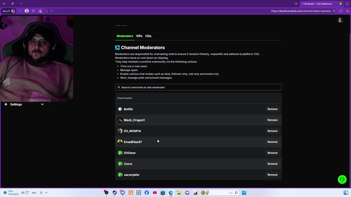Click EmadElias97's avatar
The width and height of the screenshot is (351, 197).
pyautogui.click(x=120, y=142)
